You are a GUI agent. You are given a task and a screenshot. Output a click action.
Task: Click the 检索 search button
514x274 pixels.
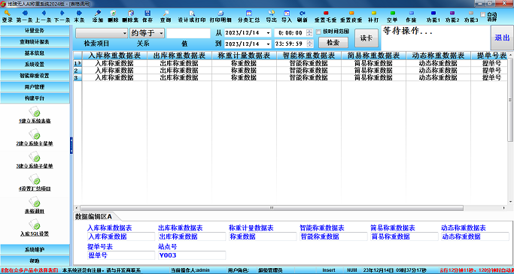(x=333, y=43)
